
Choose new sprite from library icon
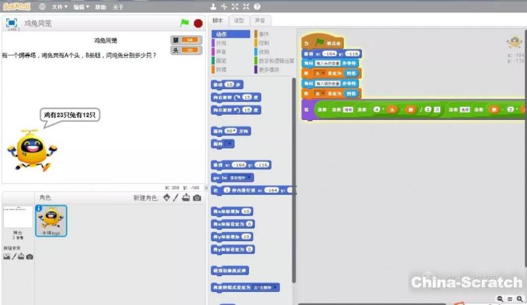pyautogui.click(x=167, y=198)
